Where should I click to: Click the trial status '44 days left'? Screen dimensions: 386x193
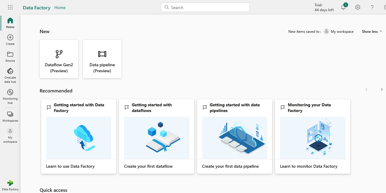[x=324, y=10]
